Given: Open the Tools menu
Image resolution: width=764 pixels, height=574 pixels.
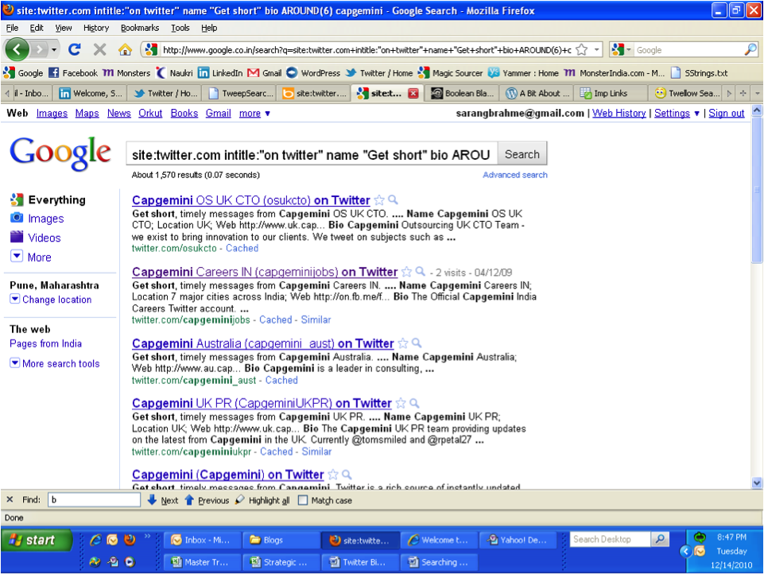Looking at the screenshot, I should point(180,28).
